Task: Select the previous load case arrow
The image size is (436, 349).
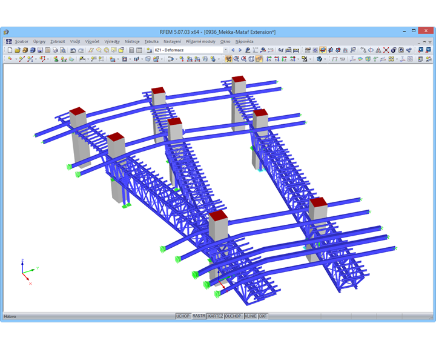Action: pos(233,50)
